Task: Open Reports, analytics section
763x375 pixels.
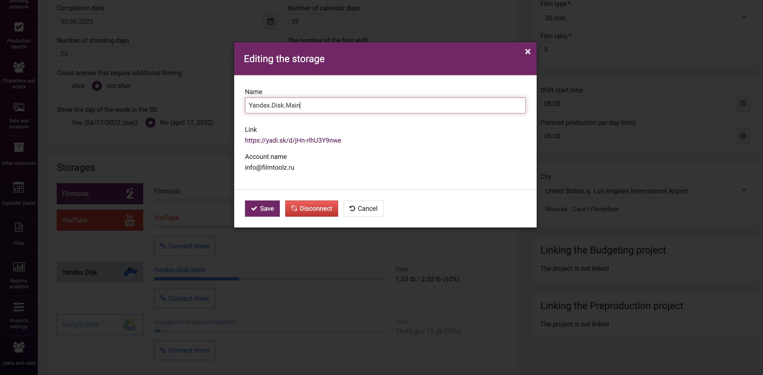Action: click(x=19, y=276)
